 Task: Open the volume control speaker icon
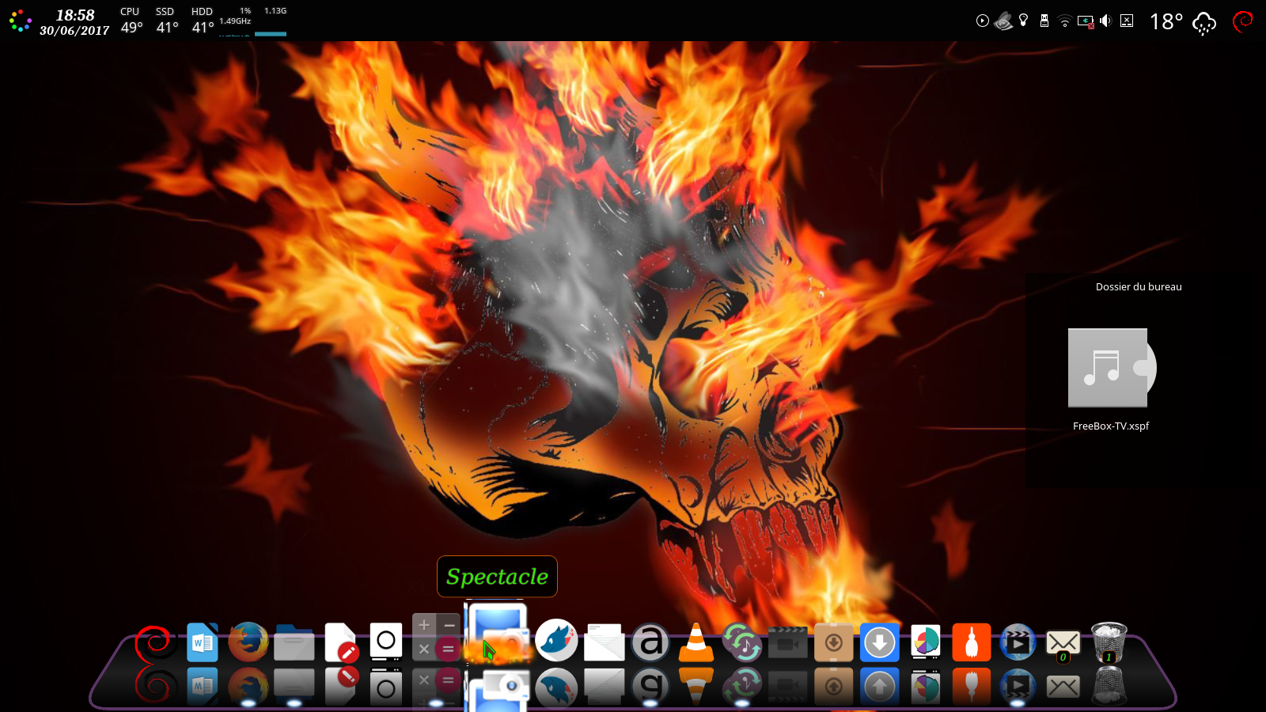(x=1105, y=21)
